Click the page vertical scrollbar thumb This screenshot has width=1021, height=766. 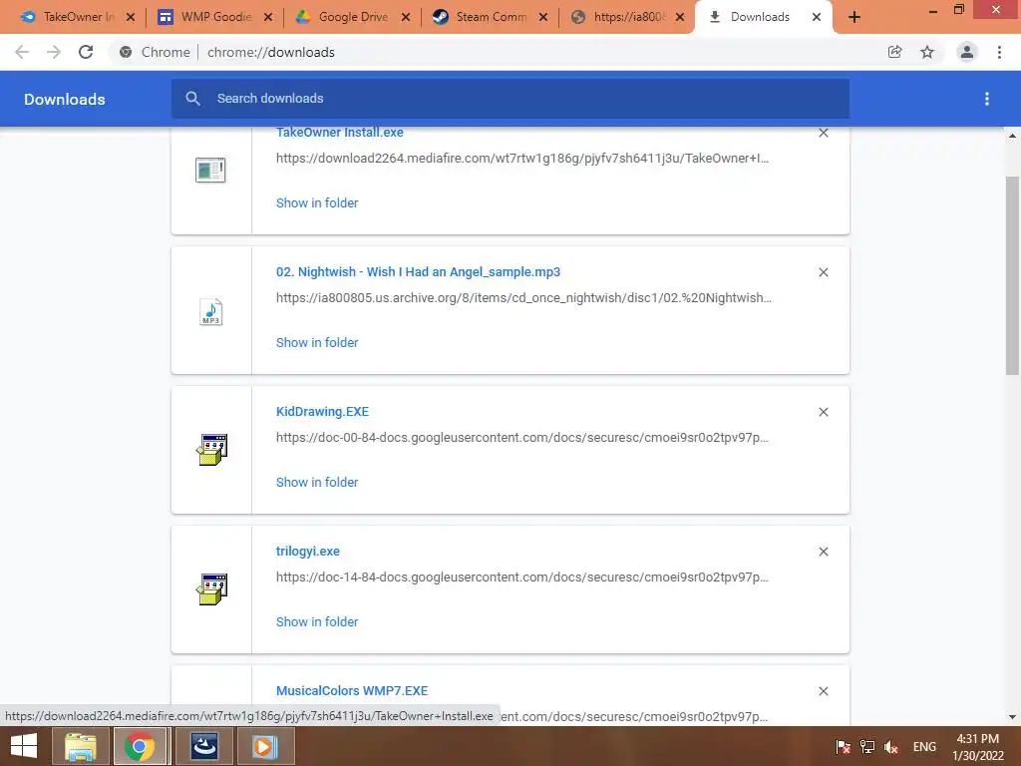click(1012, 275)
